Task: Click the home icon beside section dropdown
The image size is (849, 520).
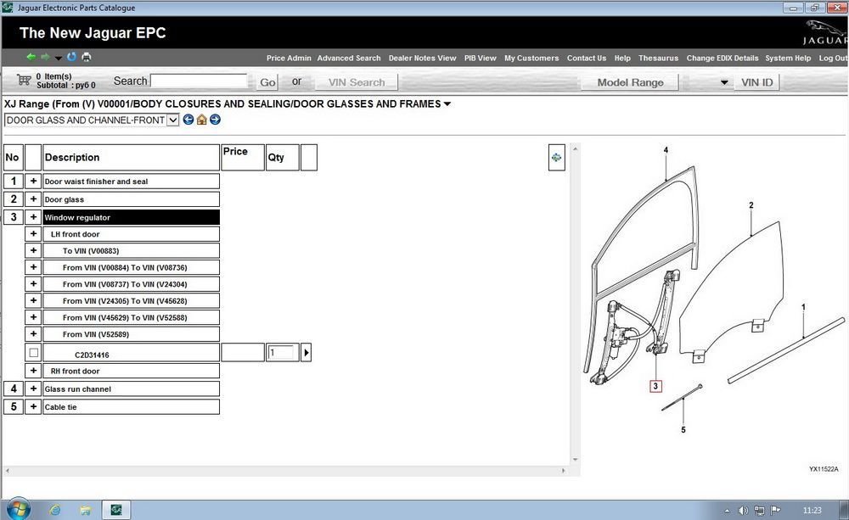Action: click(x=201, y=120)
